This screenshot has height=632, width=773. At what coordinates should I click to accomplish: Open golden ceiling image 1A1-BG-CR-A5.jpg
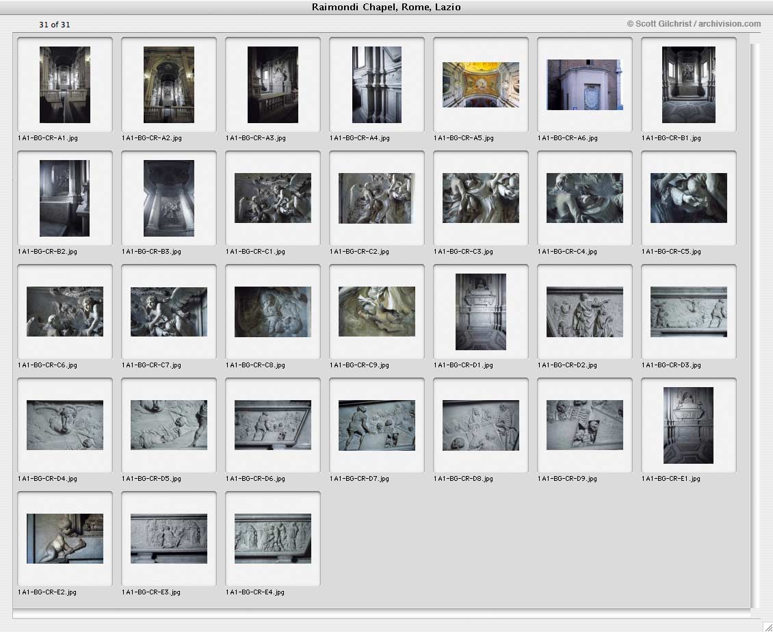tap(481, 85)
